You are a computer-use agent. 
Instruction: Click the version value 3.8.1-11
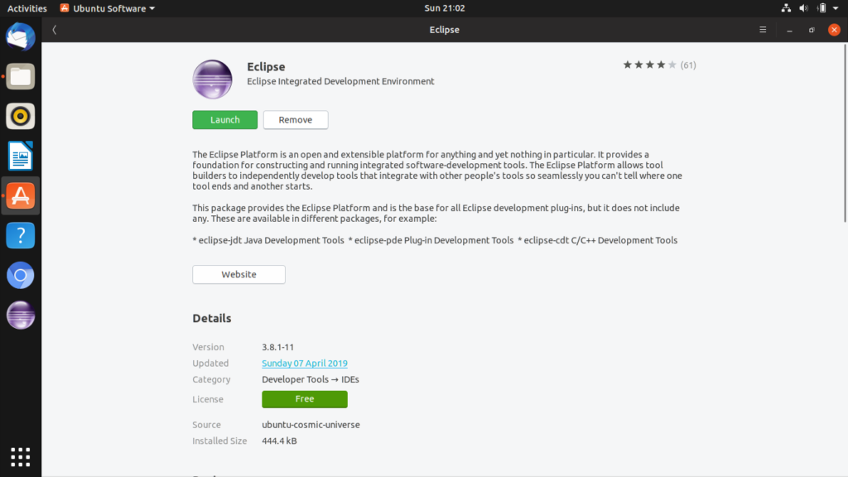278,347
